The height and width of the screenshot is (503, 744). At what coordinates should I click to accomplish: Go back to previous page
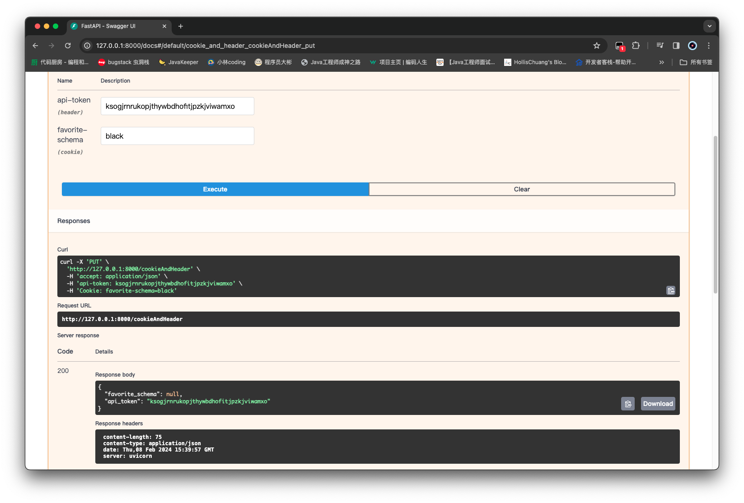tap(35, 46)
